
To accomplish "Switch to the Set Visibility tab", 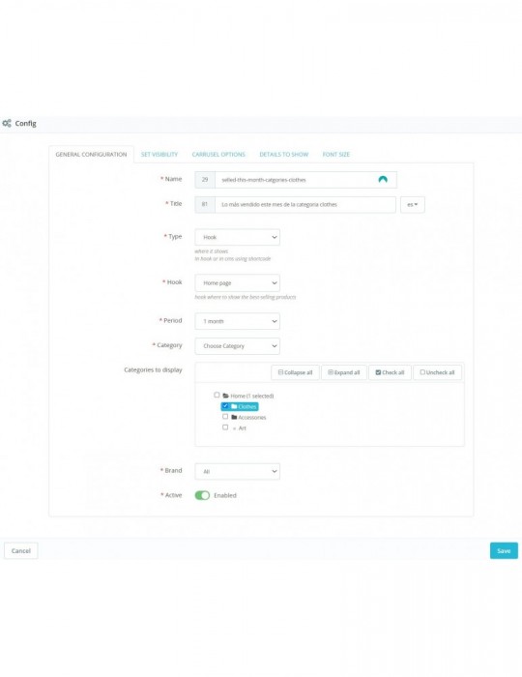I will (x=159, y=155).
